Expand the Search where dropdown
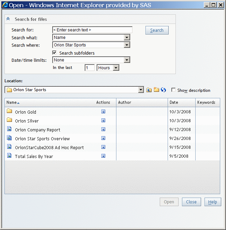Screen dimensions: 226x230 (x=127, y=45)
